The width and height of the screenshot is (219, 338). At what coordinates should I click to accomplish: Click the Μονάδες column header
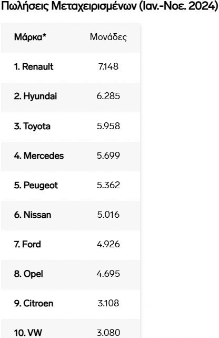(108, 37)
